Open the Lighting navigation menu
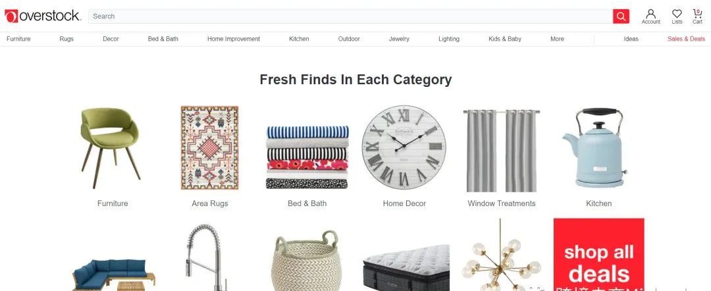 tap(449, 39)
